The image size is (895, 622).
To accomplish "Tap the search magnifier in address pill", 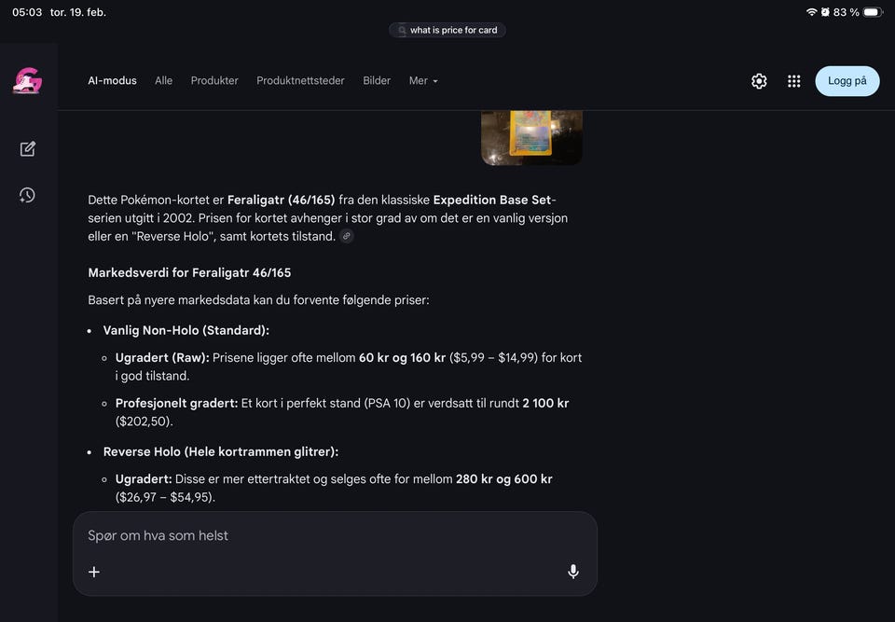I will (x=402, y=30).
